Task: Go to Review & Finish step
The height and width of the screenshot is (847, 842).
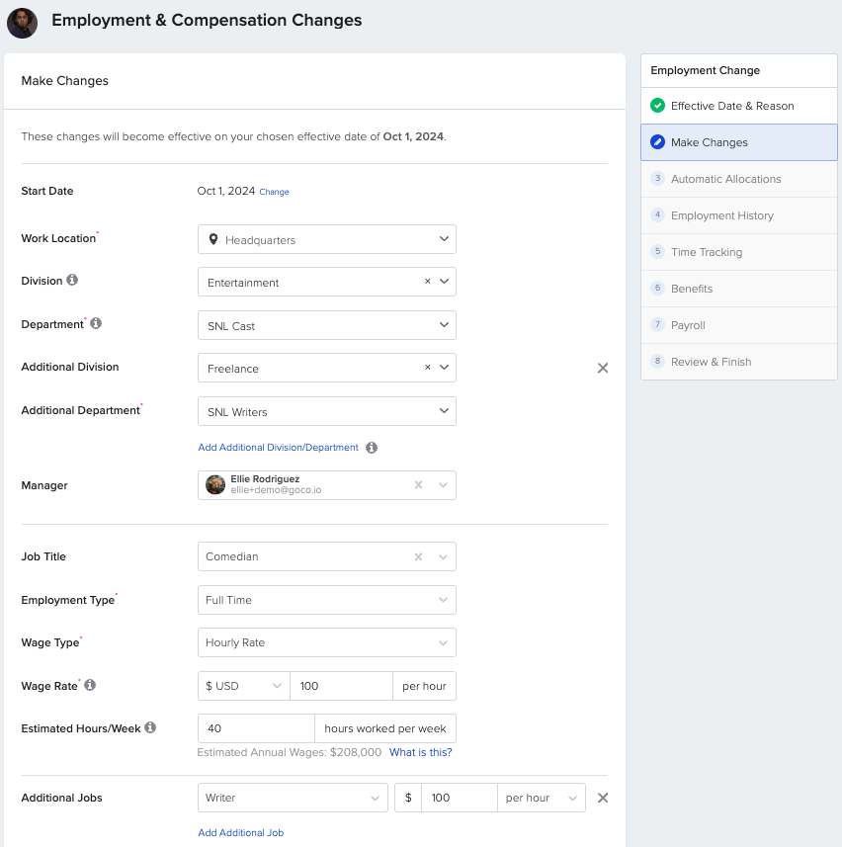Action: [x=739, y=362]
